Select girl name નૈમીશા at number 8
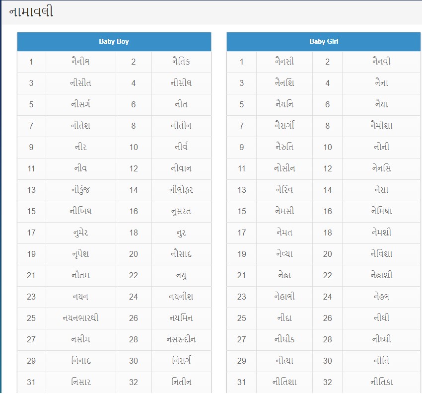Viewport: 422px width, 394px height. pyautogui.click(x=381, y=126)
